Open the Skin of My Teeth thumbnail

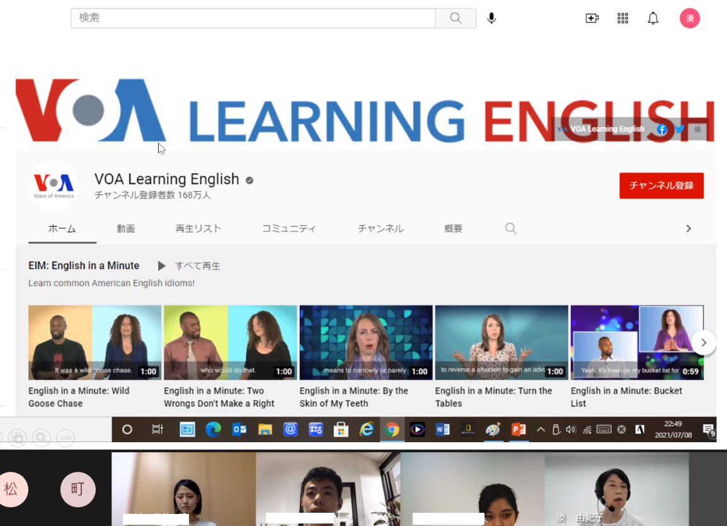pos(366,343)
